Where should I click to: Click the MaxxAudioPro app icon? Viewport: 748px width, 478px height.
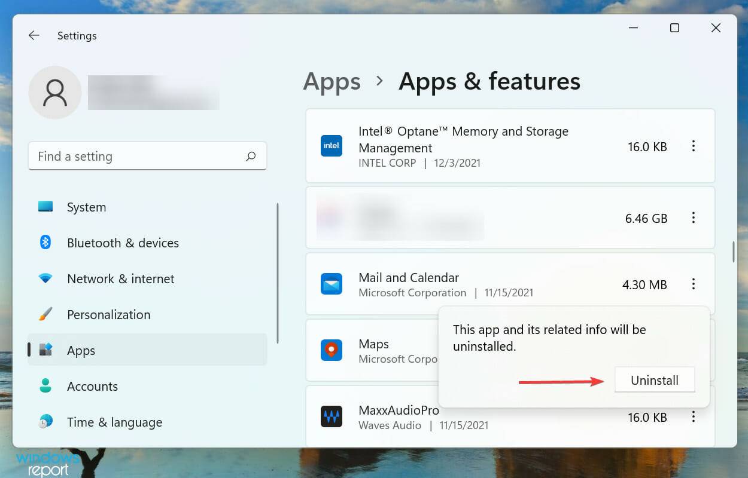tap(332, 416)
